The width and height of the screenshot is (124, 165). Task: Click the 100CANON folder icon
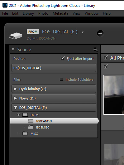point(31,121)
